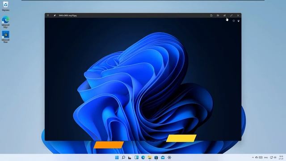This screenshot has height=161, width=286.
Task: Launch Microsoft Edge from the taskbar
Action: tap(143, 157)
